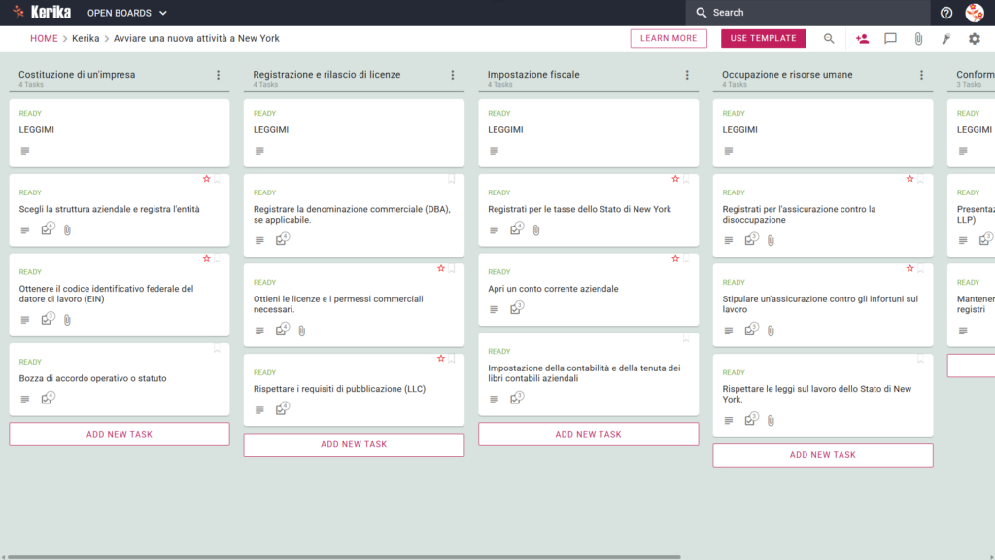Click the highlight tool icon
995x560 pixels.
[946, 39]
